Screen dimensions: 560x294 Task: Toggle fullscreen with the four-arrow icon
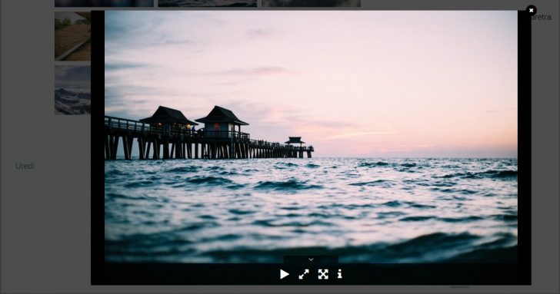coord(323,274)
